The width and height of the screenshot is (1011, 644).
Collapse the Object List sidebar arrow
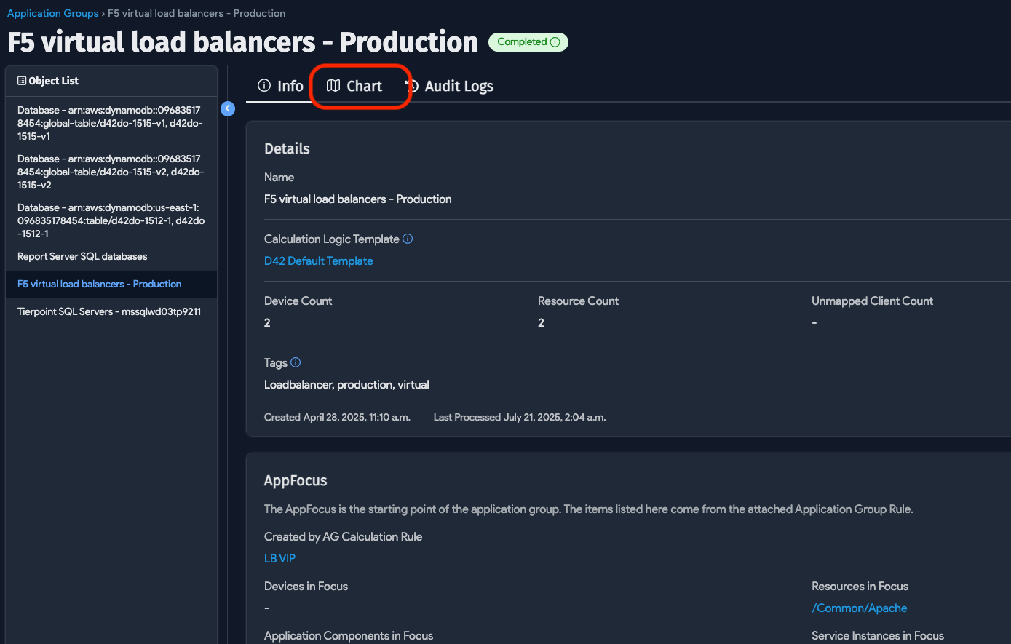coord(228,108)
